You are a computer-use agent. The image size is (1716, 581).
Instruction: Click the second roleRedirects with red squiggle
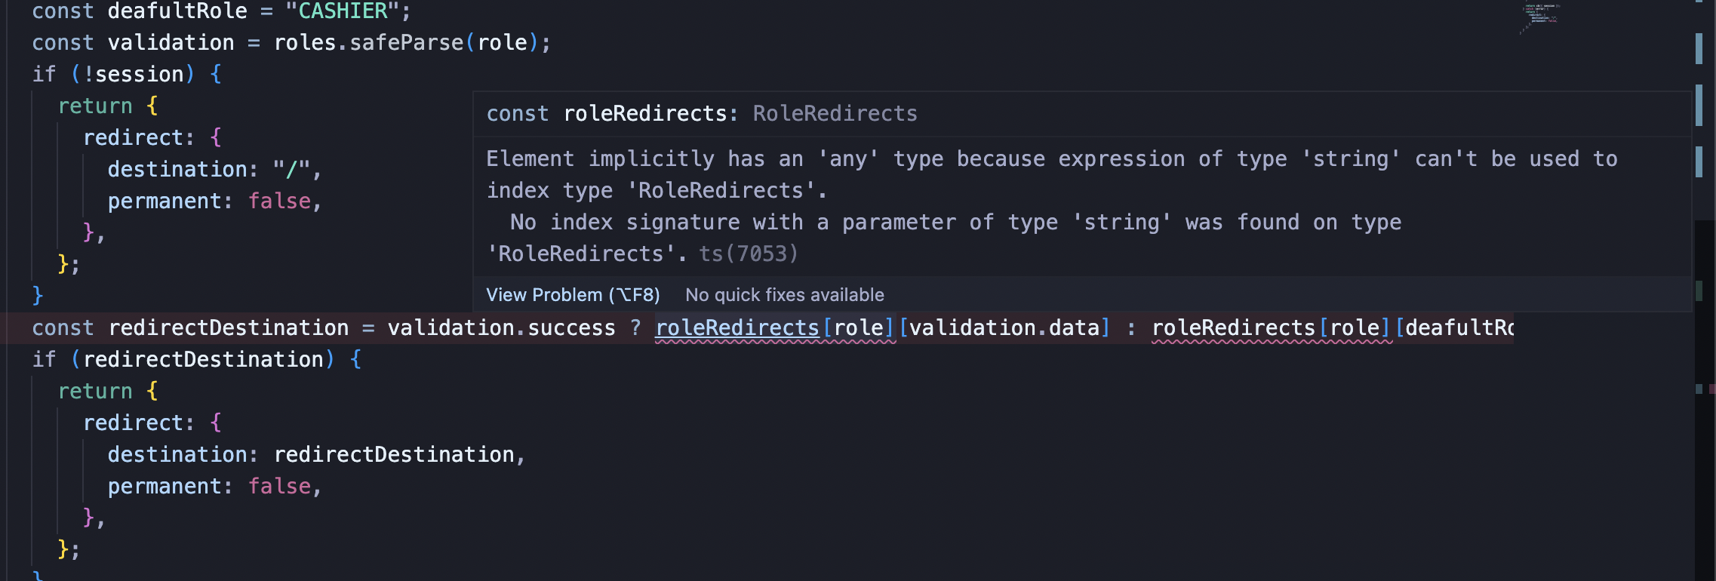point(1233,327)
